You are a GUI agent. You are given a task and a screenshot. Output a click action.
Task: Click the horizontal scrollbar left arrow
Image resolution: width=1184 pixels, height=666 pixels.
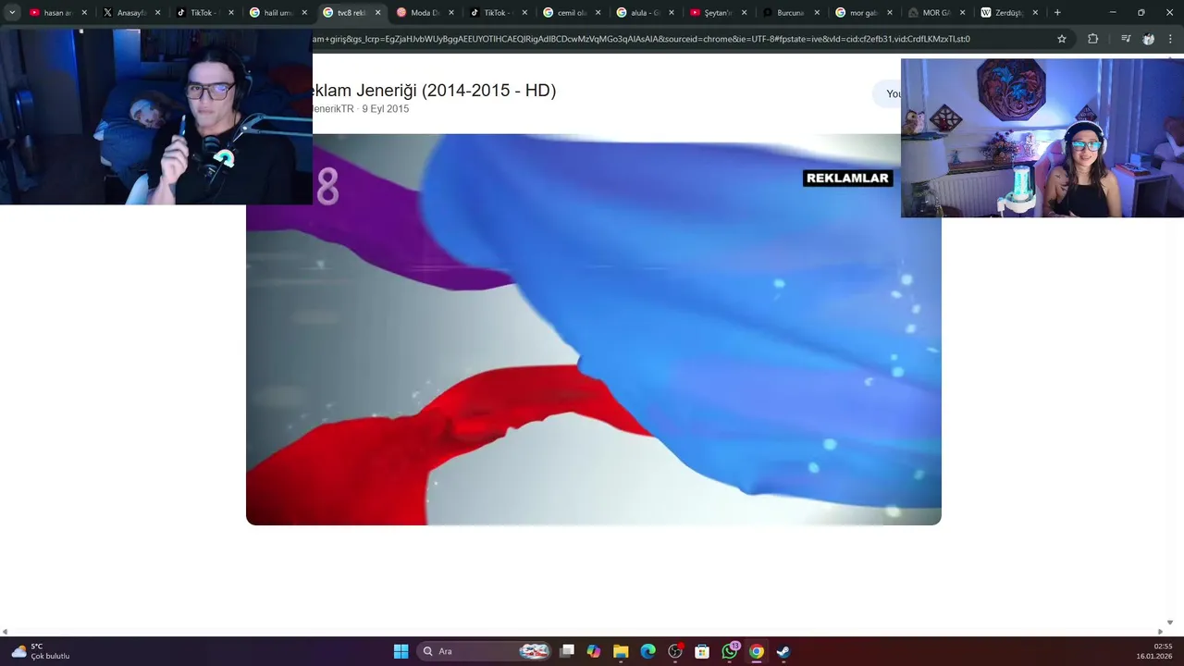[x=5, y=632]
